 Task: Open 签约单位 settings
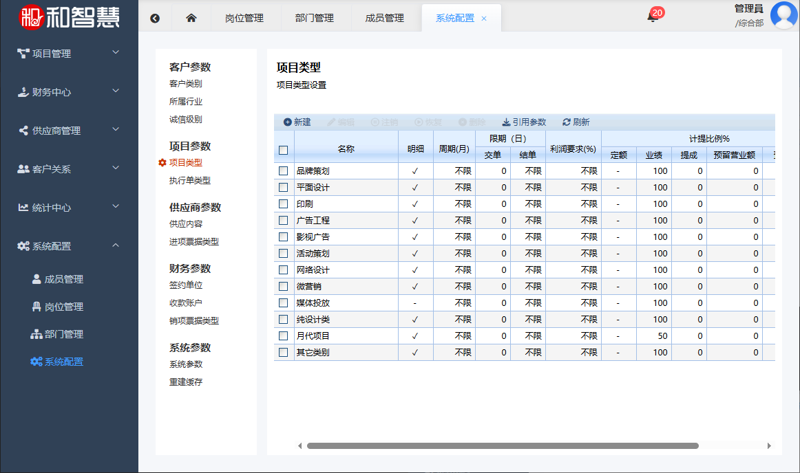(x=186, y=285)
